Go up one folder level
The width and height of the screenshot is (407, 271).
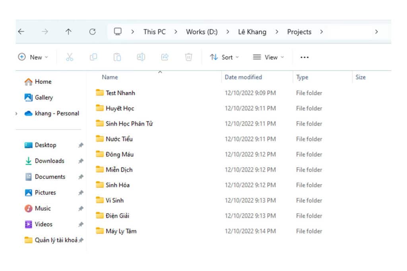[x=68, y=32]
